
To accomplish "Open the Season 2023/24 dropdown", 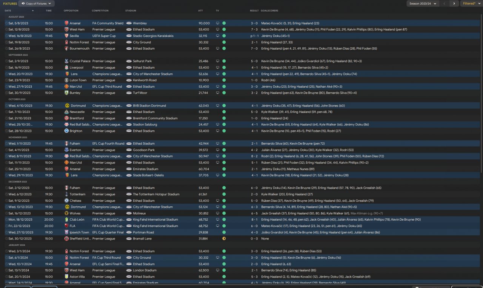I will [x=423, y=3].
